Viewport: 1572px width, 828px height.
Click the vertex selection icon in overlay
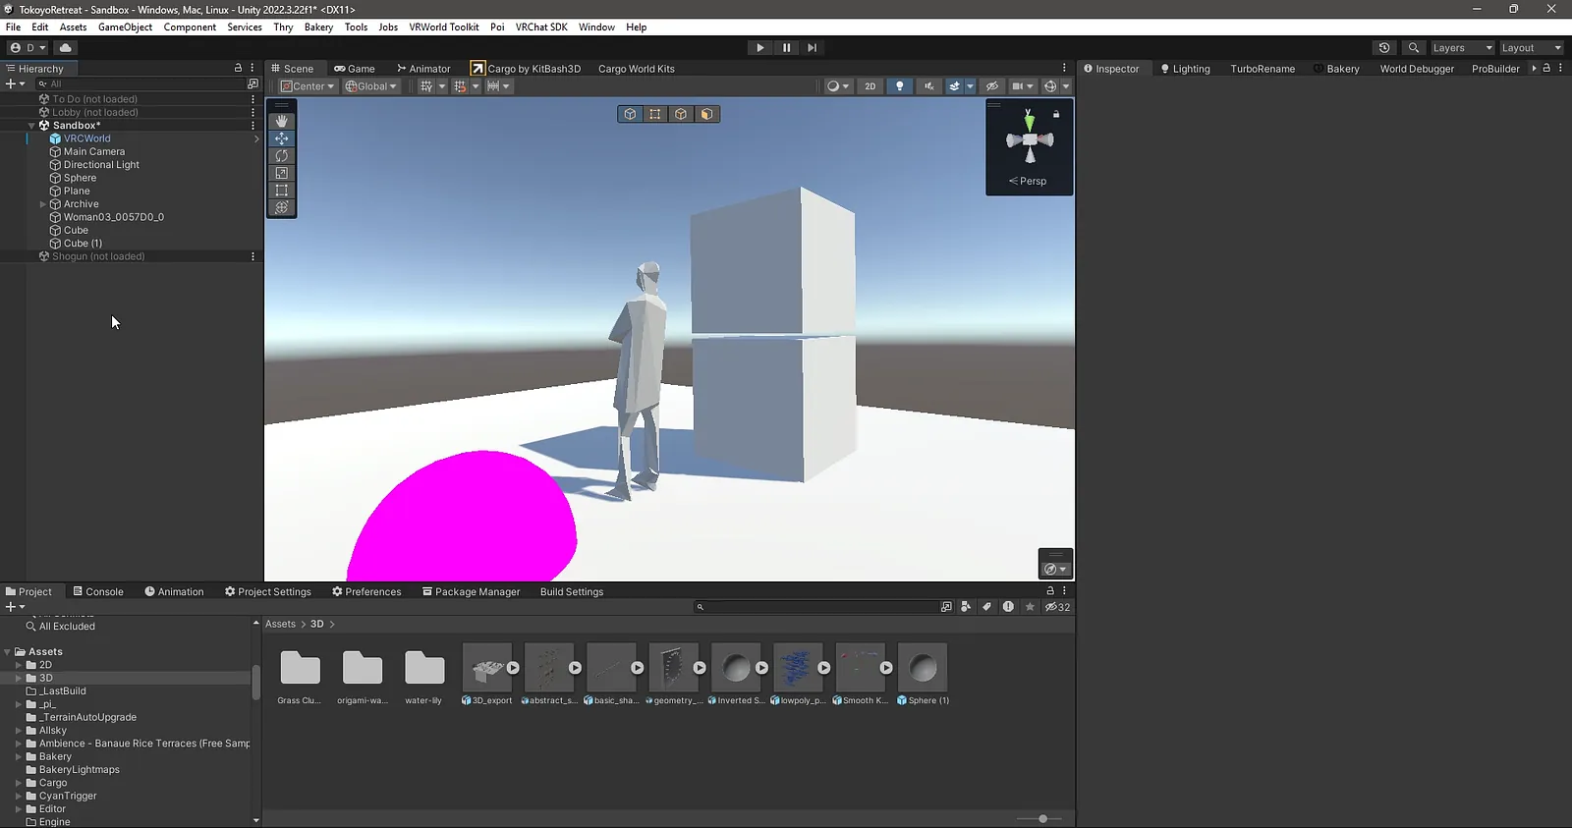click(x=655, y=114)
